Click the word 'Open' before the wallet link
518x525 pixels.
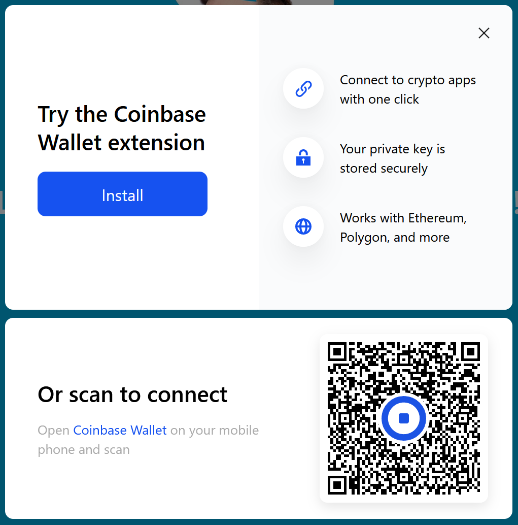pos(54,431)
